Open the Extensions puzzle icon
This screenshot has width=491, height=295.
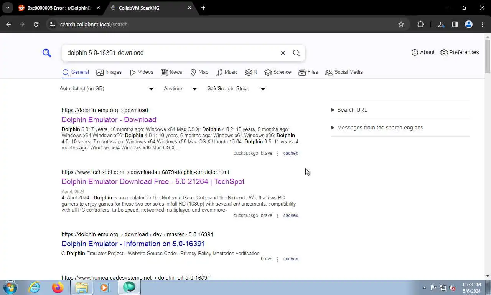click(421, 24)
